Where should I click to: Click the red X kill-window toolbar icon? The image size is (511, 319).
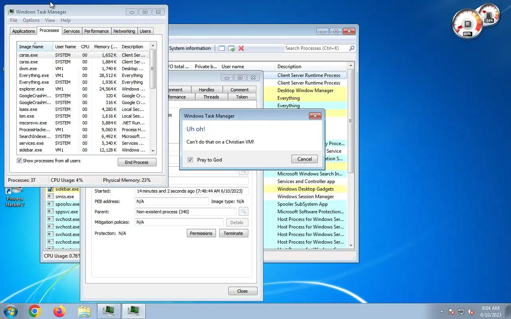tap(241, 48)
